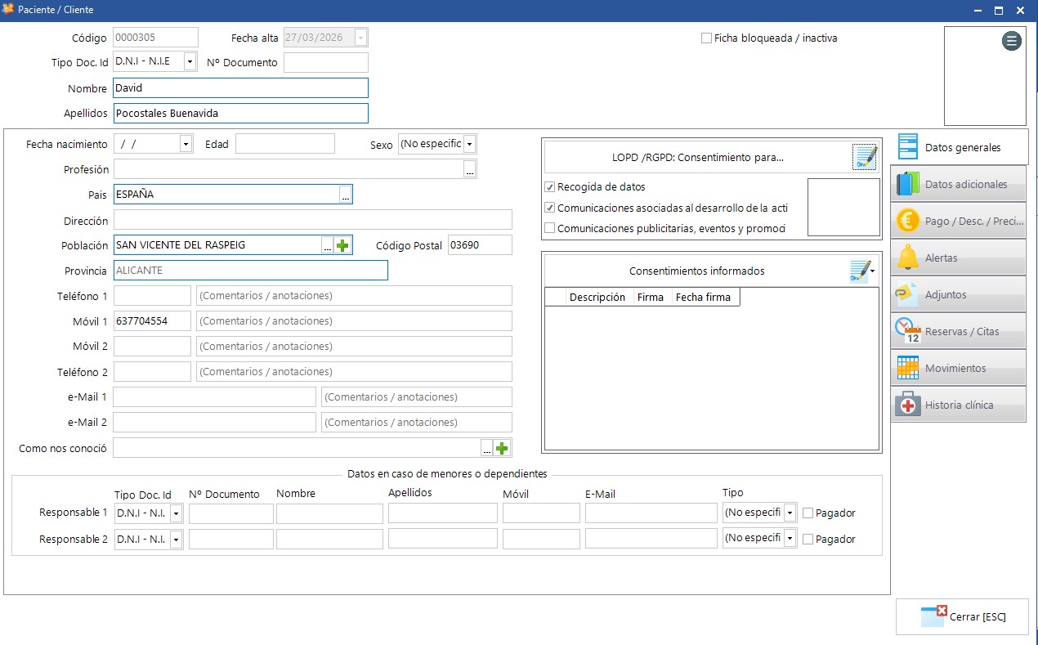Image resolution: width=1038 pixels, height=645 pixels.
Task: Click the LOPD/RGPD consent signature icon
Action: coord(865,156)
